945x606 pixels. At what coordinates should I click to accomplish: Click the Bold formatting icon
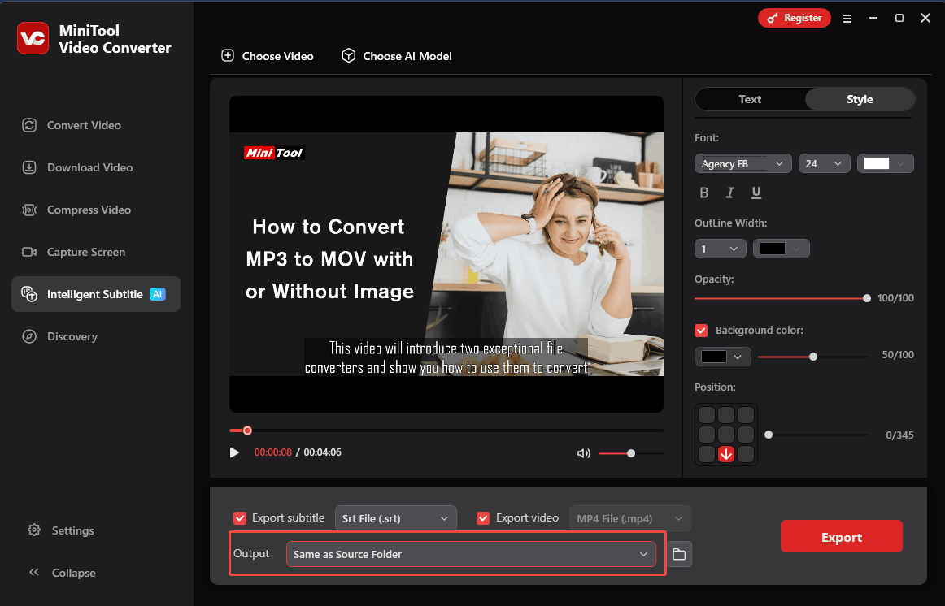point(704,193)
